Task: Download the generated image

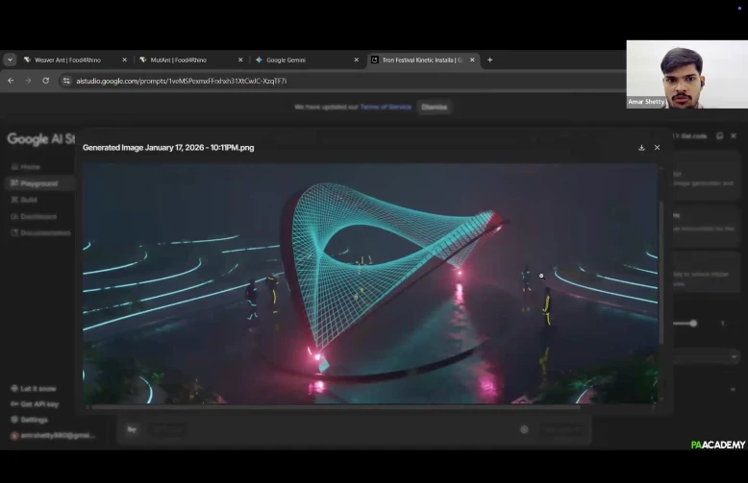Action: pos(641,148)
